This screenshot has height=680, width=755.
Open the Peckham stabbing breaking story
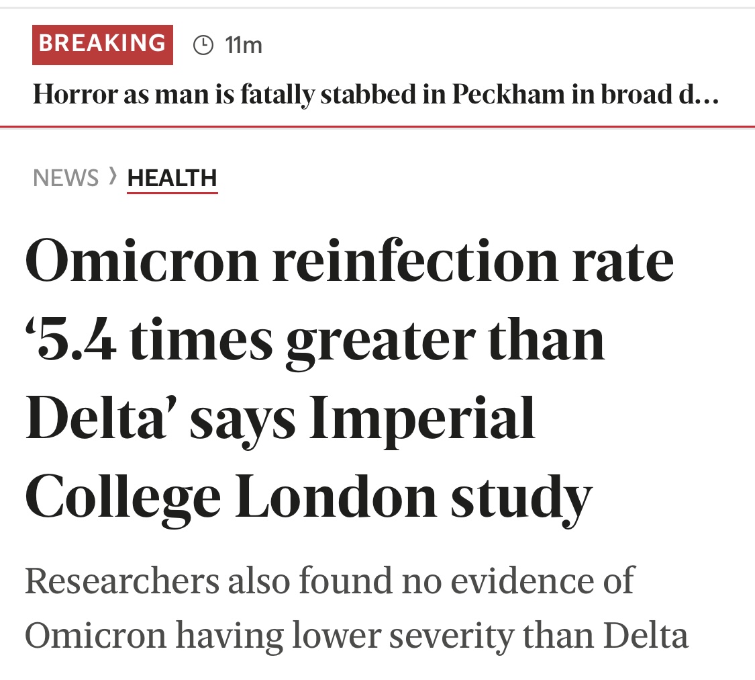pos(376,95)
